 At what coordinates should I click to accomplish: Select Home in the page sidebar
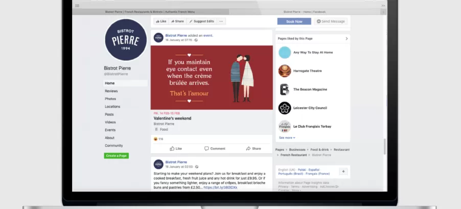pyautogui.click(x=125, y=83)
